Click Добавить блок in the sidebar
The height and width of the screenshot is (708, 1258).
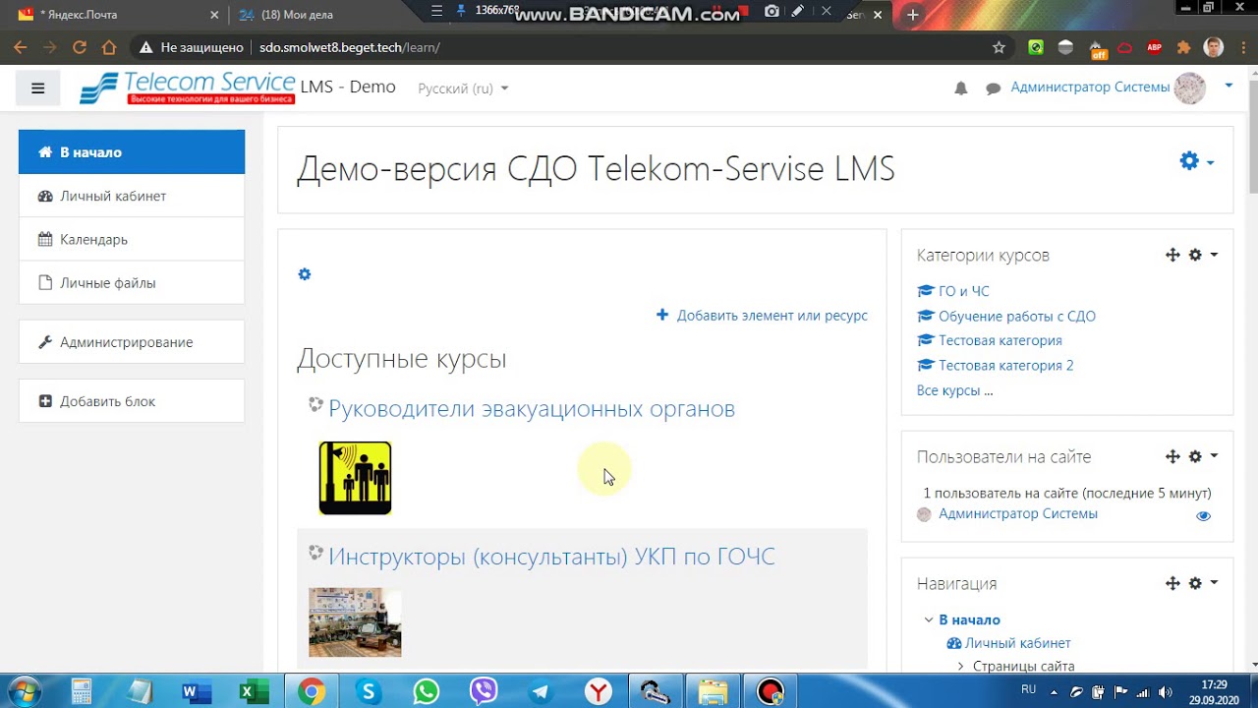coord(132,401)
